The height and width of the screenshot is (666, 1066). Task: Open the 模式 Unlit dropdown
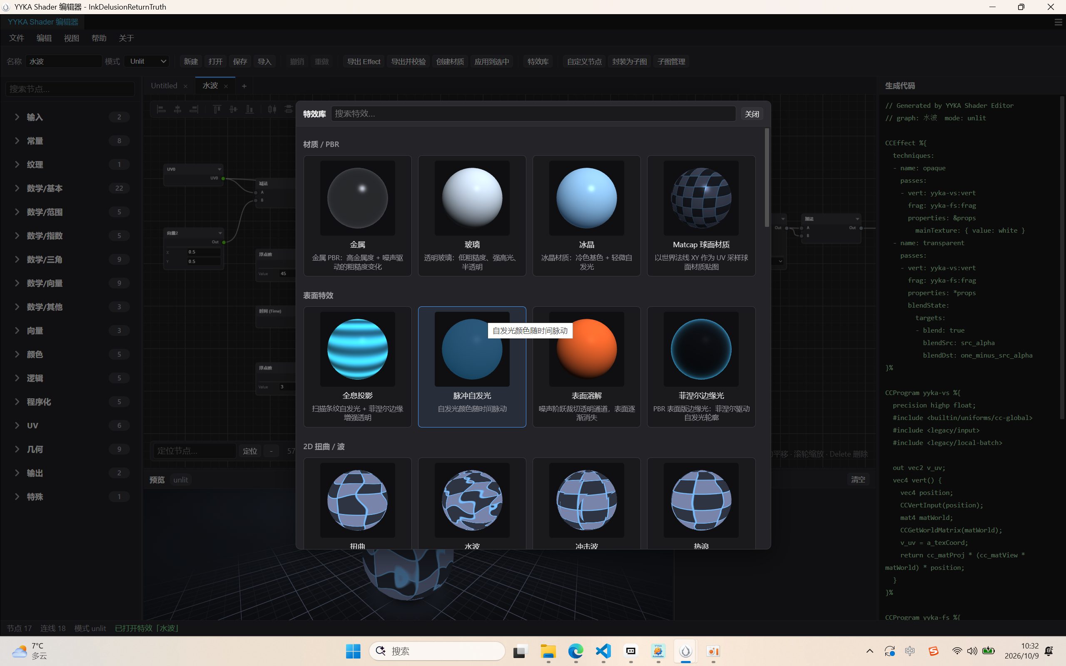click(147, 61)
